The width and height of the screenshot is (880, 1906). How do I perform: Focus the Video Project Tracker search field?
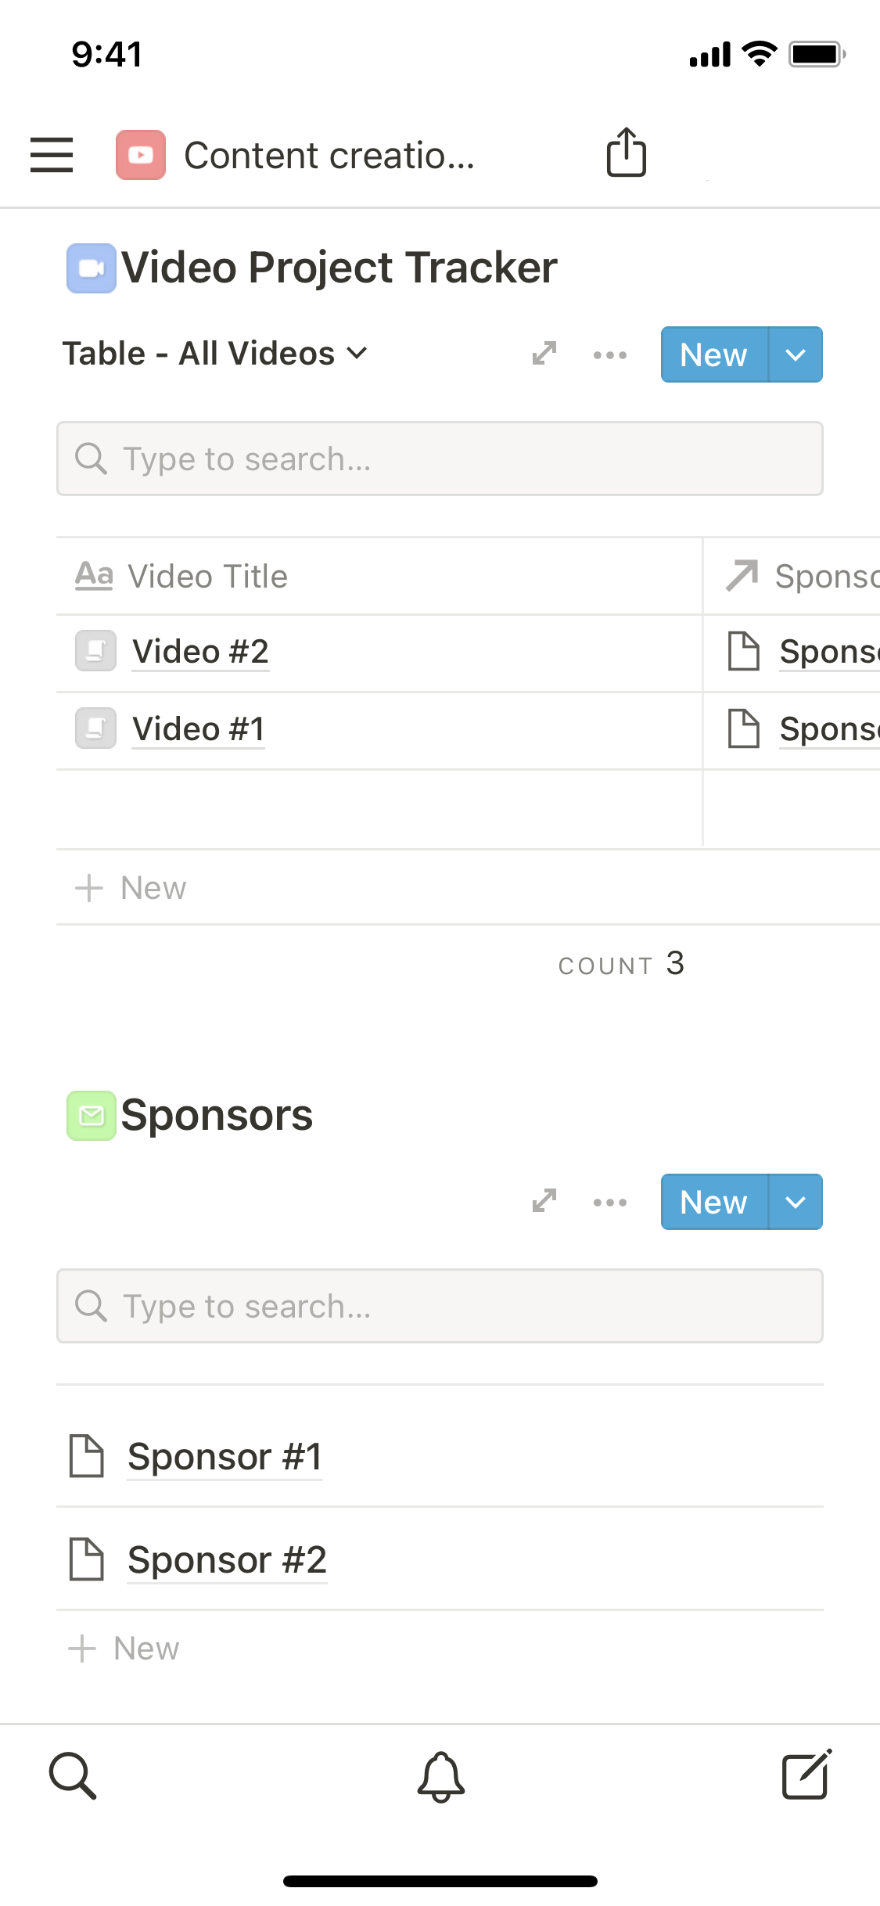(440, 459)
